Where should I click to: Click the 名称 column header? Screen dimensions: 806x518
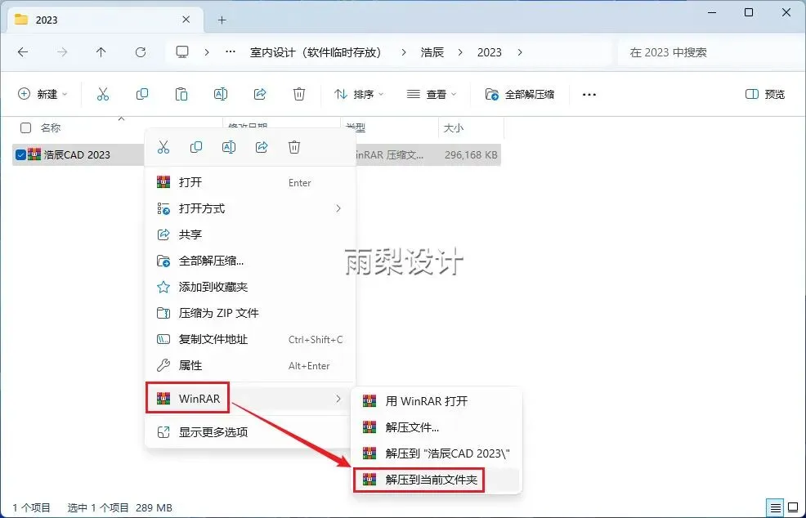tap(51, 128)
